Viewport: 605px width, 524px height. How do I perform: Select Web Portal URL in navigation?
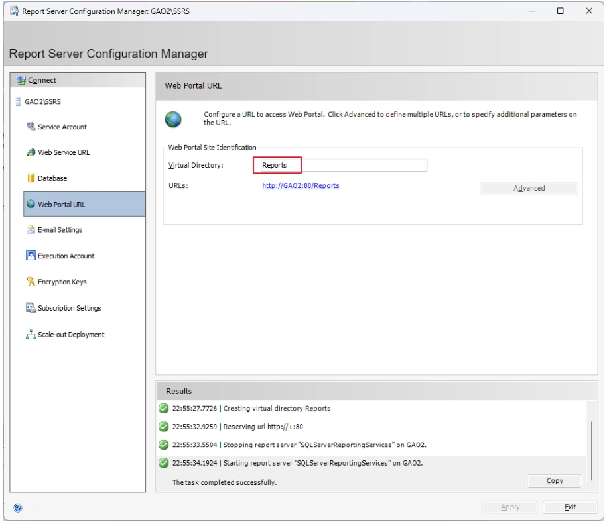click(x=84, y=204)
